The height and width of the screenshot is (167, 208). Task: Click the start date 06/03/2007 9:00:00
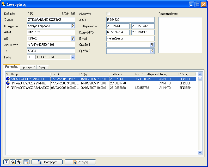coord(65,88)
